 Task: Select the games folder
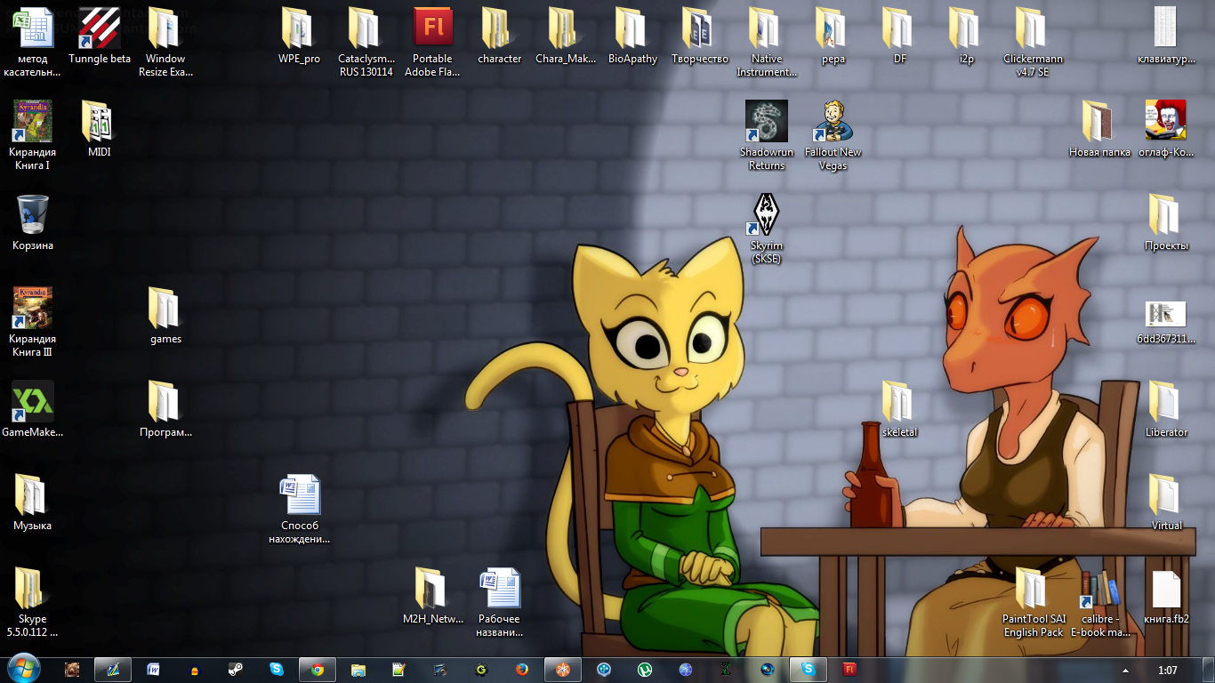pos(166,316)
